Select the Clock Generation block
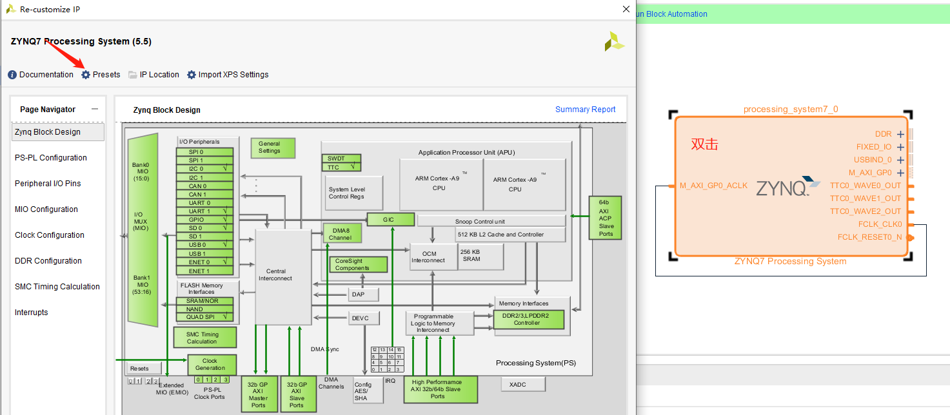 211,364
